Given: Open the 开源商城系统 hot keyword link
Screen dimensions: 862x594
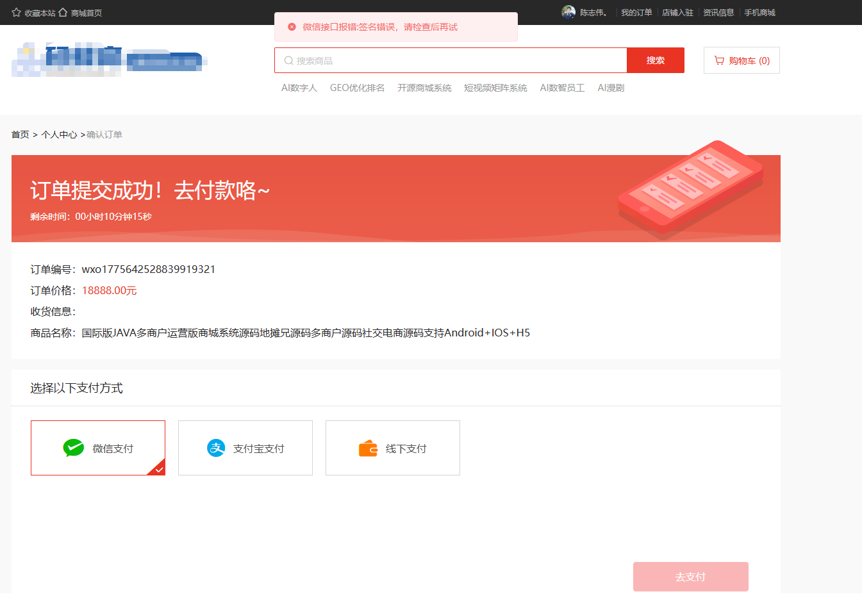Looking at the screenshot, I should (x=424, y=88).
